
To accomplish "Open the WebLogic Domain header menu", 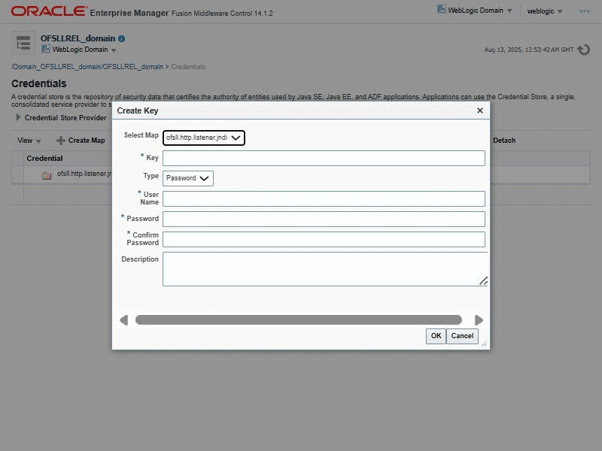I will [475, 11].
